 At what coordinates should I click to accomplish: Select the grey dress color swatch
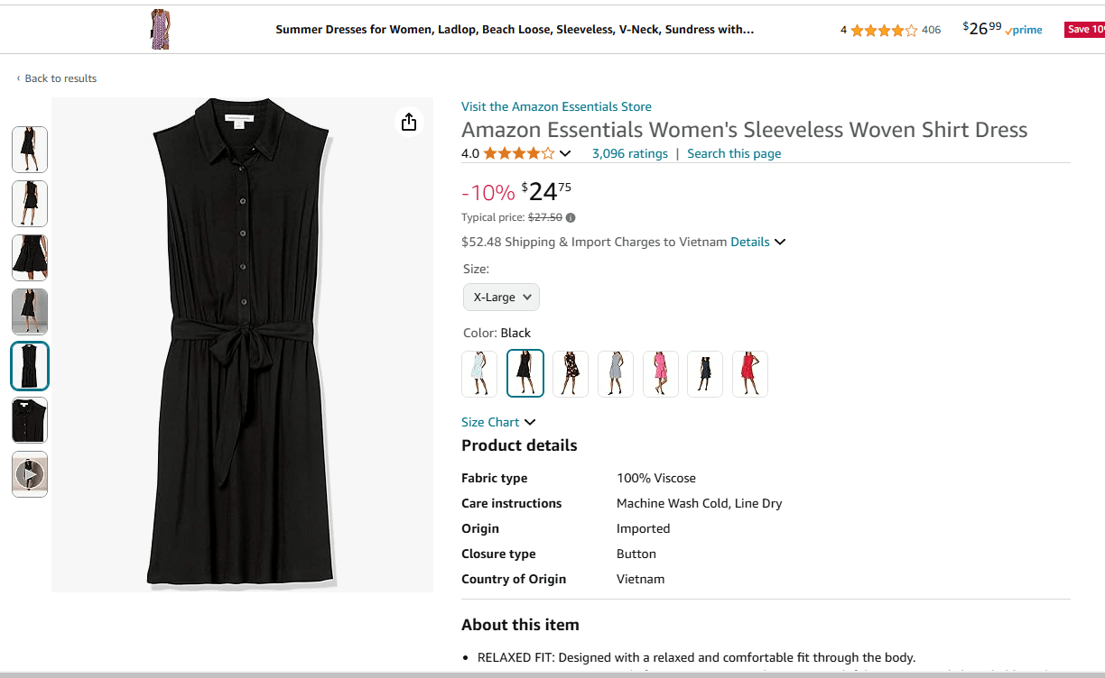click(616, 373)
